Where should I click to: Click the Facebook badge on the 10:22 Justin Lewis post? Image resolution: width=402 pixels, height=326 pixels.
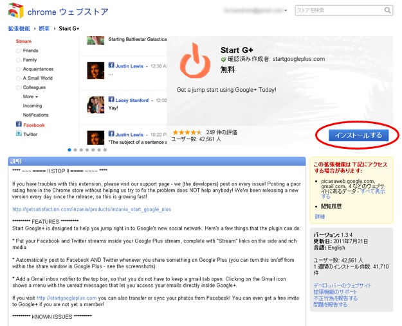[x=111, y=133]
